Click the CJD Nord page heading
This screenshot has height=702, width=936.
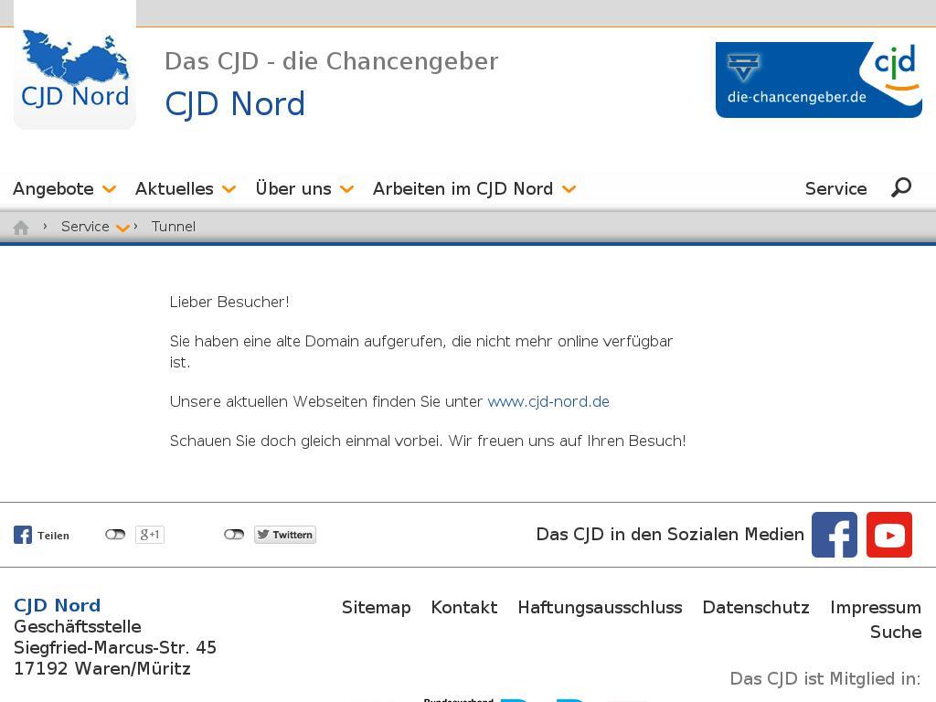point(235,104)
